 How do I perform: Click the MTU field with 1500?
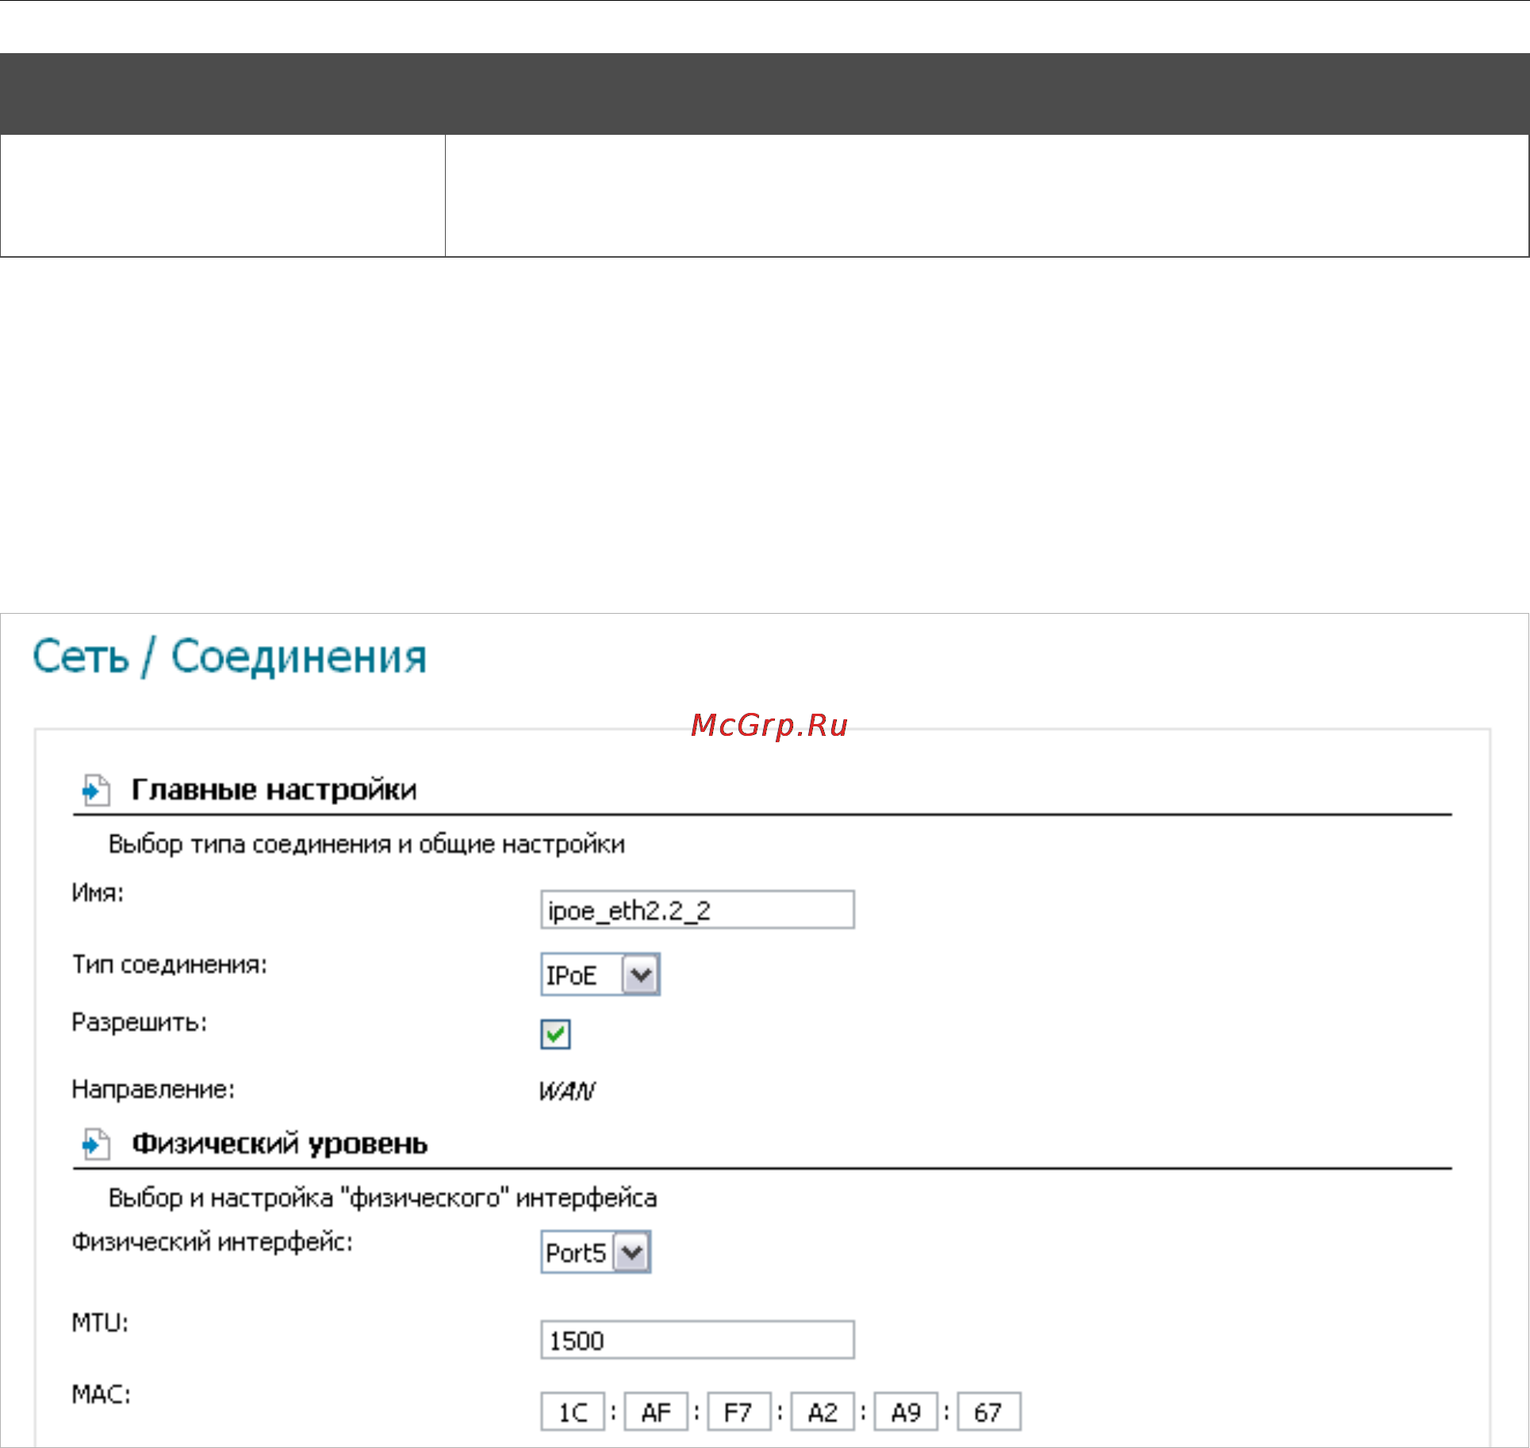(x=697, y=1340)
